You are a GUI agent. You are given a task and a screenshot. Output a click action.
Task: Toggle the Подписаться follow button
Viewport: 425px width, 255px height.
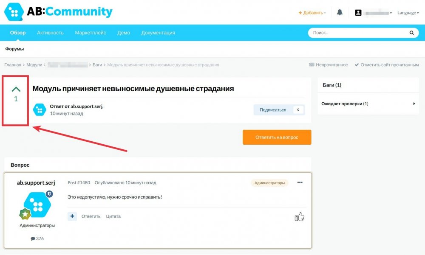pyautogui.click(x=273, y=110)
